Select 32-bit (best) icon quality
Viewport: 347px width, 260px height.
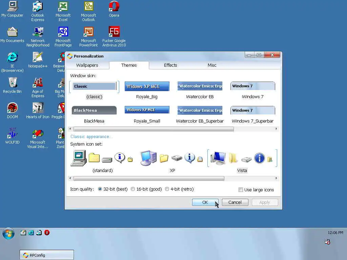(113, 189)
